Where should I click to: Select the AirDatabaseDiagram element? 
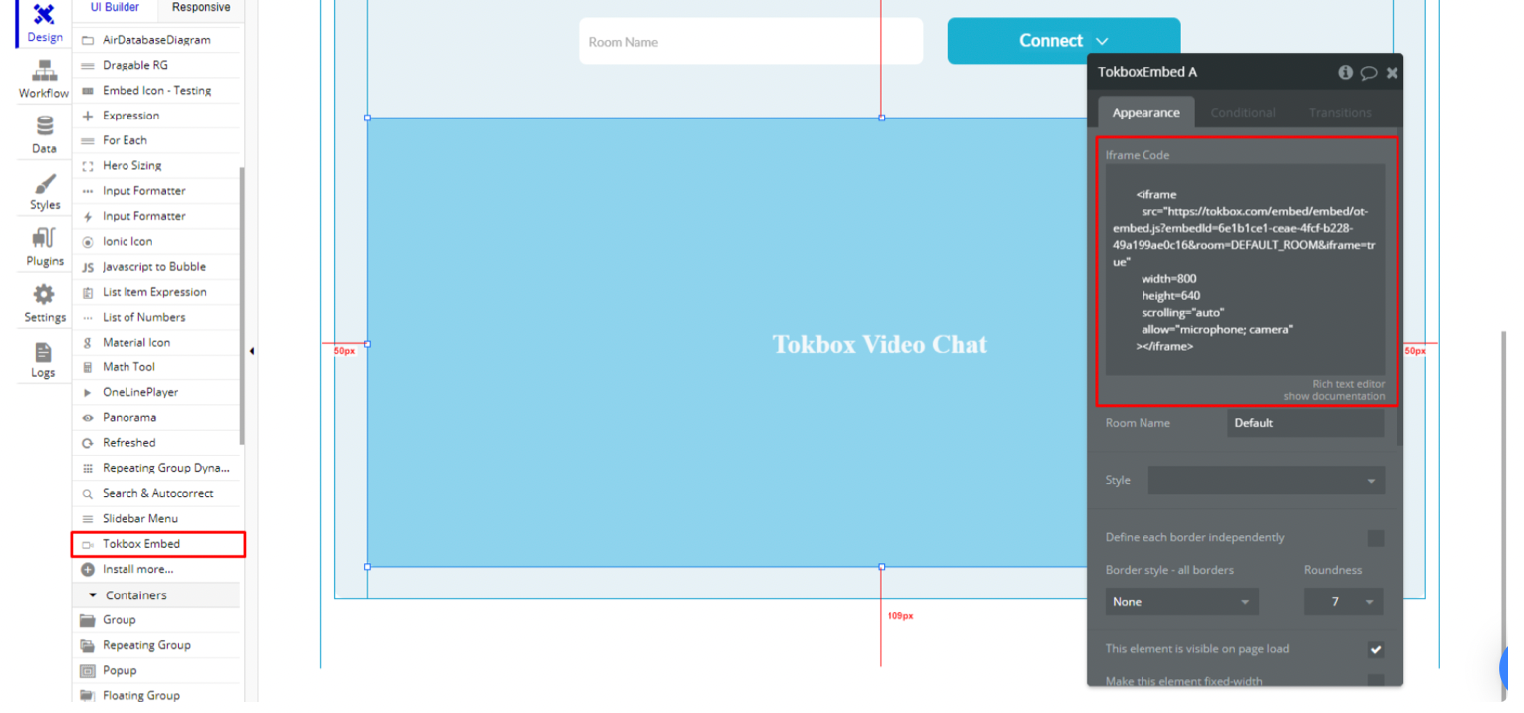(x=157, y=40)
